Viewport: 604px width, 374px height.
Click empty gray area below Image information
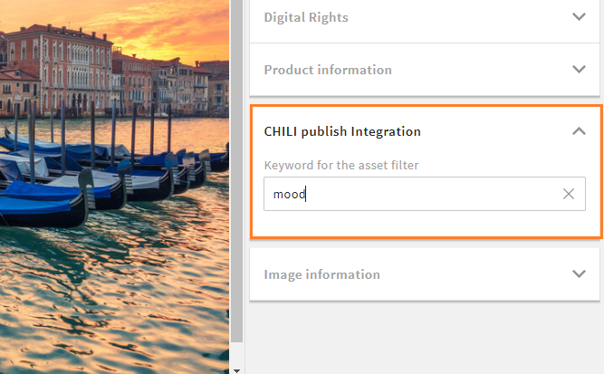[424, 337]
